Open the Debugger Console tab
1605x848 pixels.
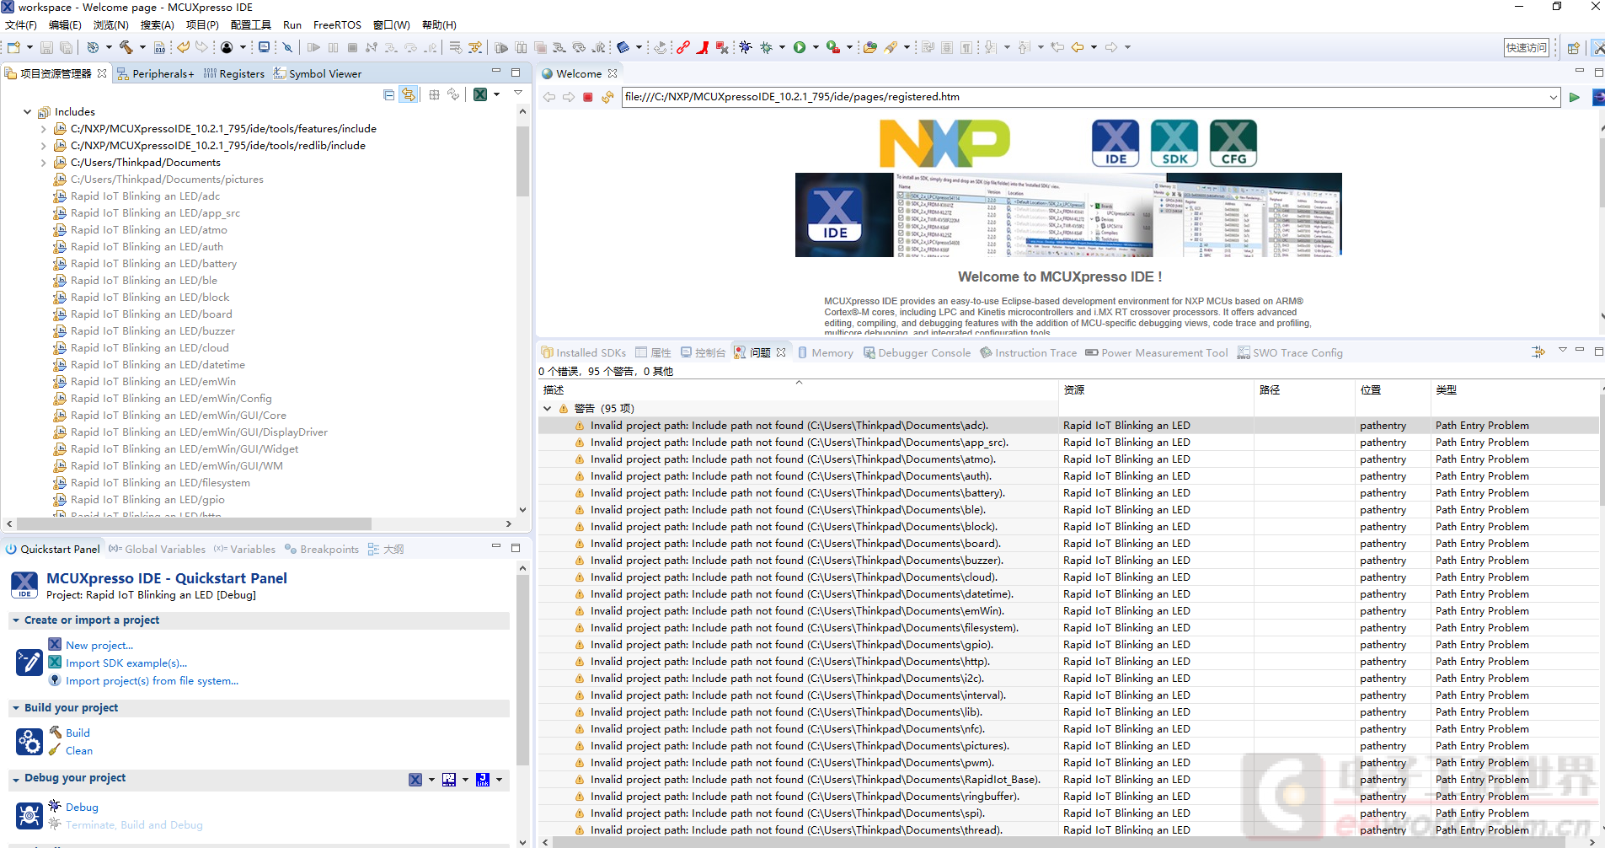pos(917,353)
